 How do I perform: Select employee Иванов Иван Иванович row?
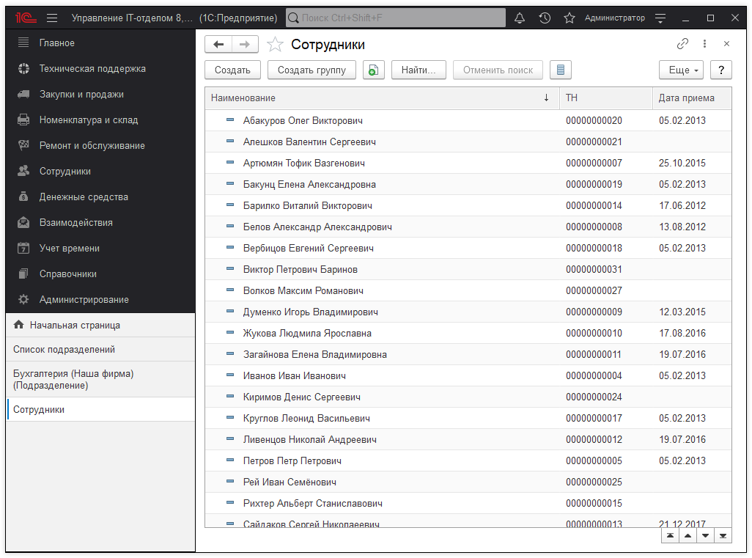pyautogui.click(x=294, y=376)
